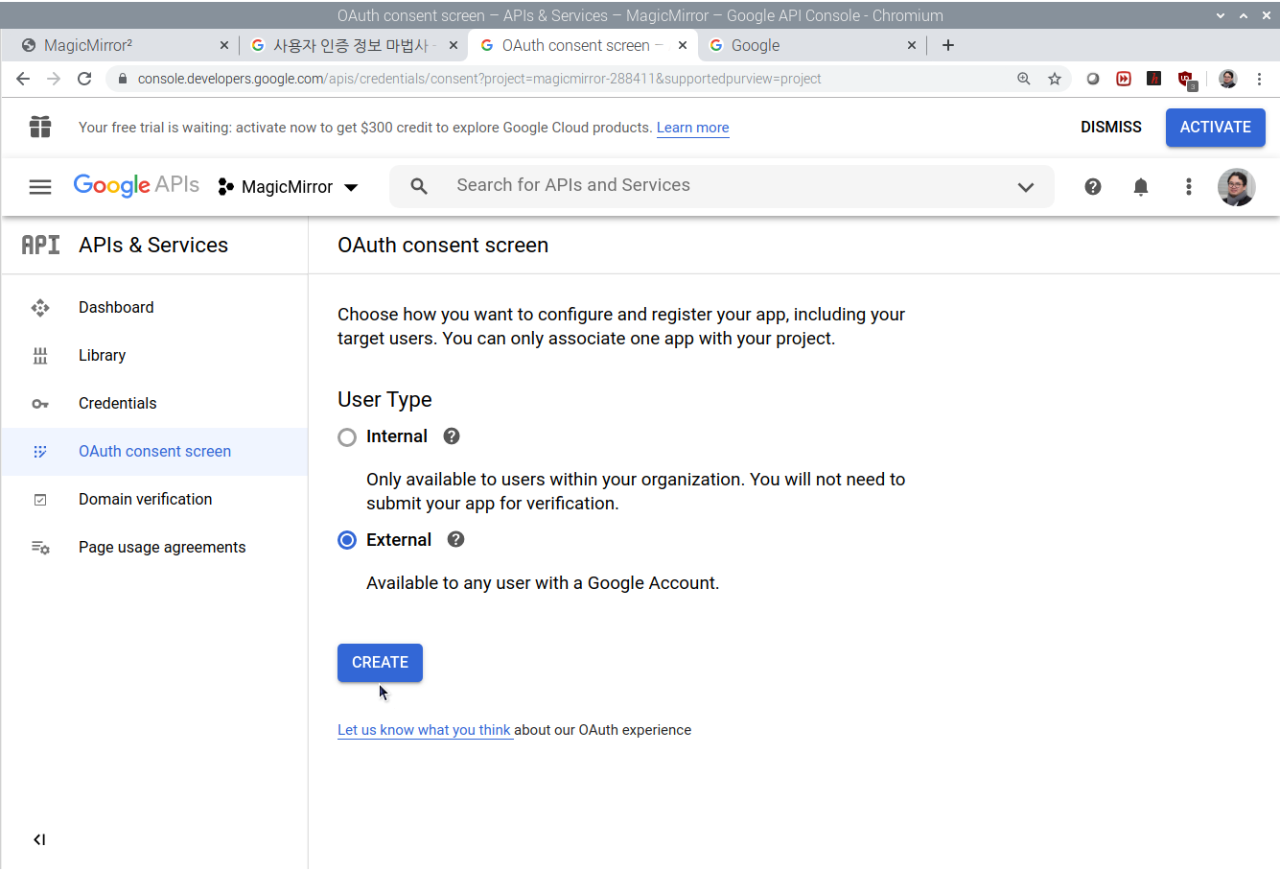Open the notifications bell

pos(1141,187)
